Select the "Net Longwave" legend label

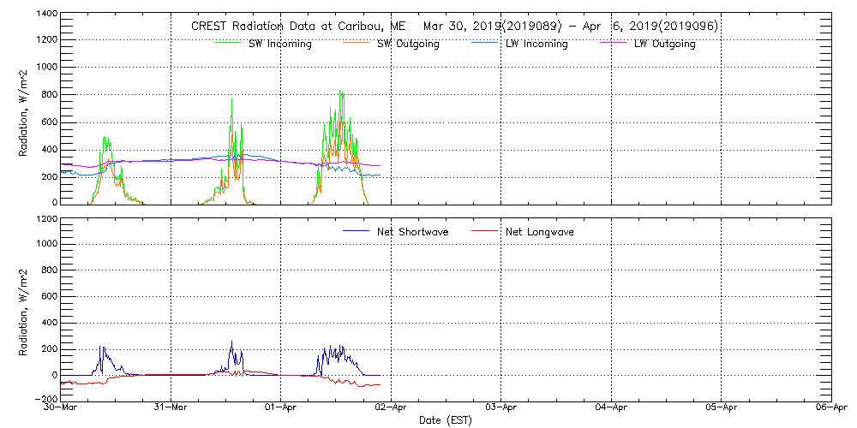(539, 232)
